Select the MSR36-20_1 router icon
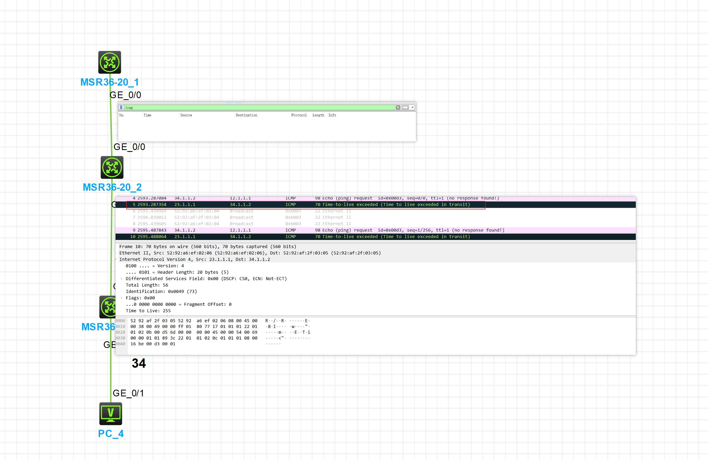The width and height of the screenshot is (708, 460). pyautogui.click(x=109, y=62)
